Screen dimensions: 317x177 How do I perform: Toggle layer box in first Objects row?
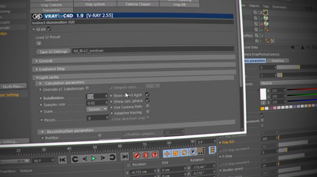click(x=255, y=12)
